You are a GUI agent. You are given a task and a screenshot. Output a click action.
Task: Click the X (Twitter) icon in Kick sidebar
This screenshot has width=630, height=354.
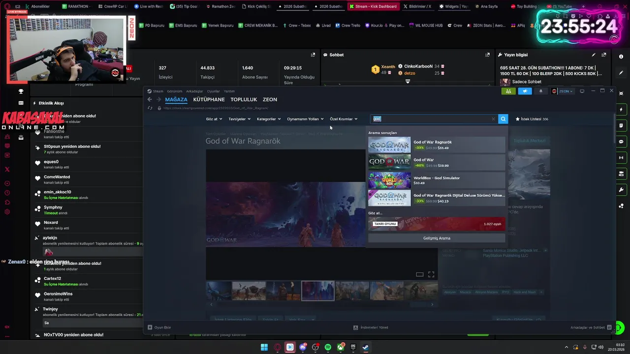7,170
